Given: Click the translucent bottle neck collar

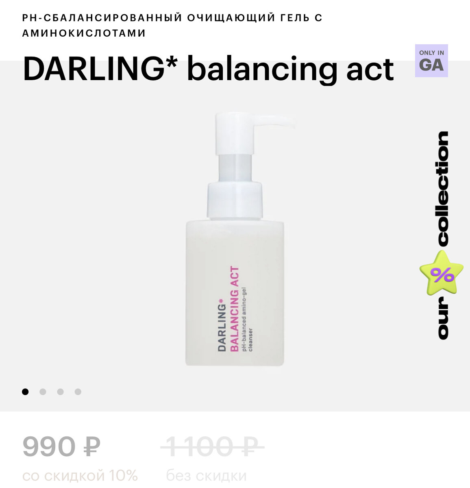Looking at the screenshot, I should tap(235, 169).
